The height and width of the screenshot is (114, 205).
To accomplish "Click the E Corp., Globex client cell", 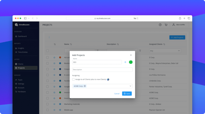I will pos(155,104).
